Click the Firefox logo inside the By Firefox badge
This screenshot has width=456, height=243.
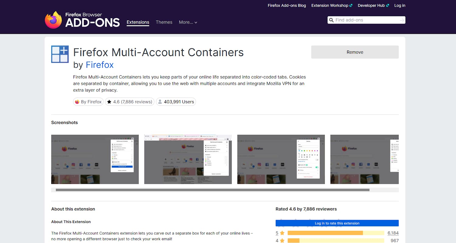point(77,102)
